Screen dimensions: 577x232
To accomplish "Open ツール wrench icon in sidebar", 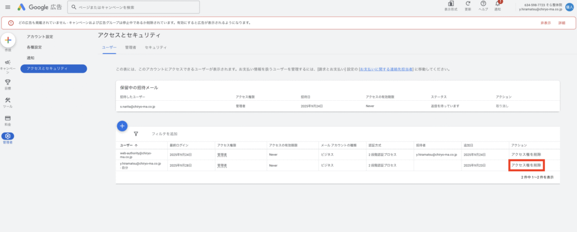I will (8, 101).
